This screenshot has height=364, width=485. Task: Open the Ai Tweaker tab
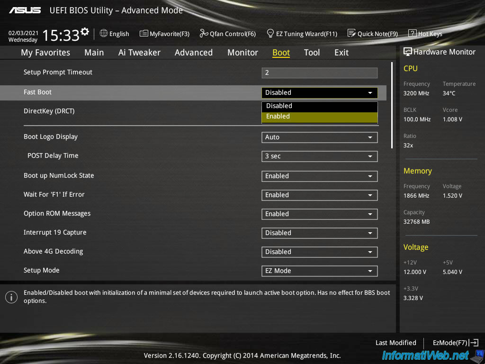click(x=139, y=53)
